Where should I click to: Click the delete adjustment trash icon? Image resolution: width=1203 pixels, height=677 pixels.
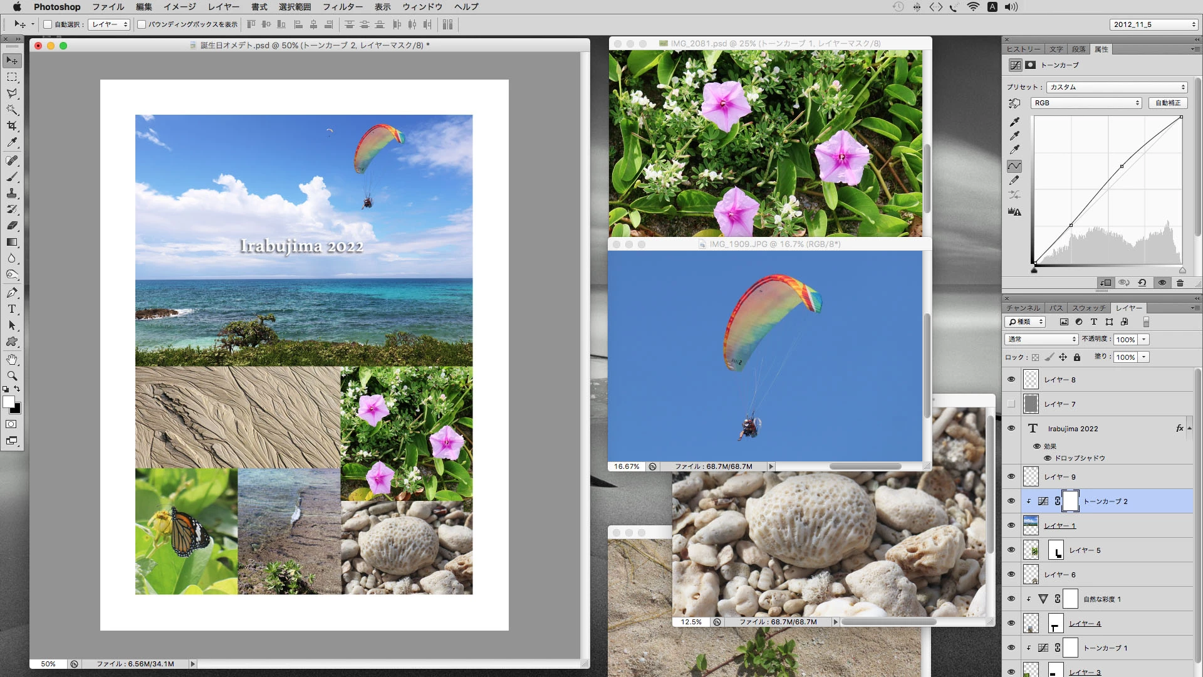1180,283
